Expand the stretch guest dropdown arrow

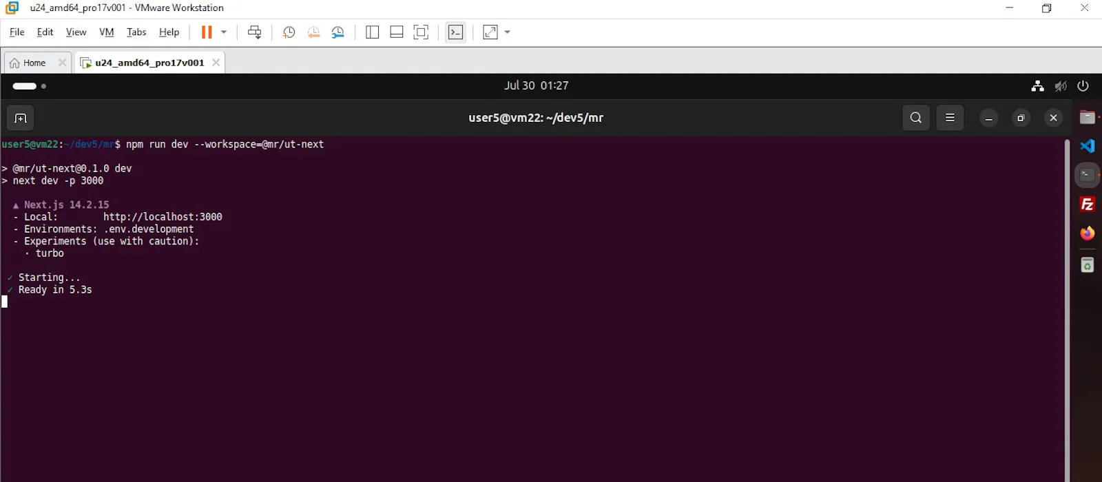[x=508, y=32]
